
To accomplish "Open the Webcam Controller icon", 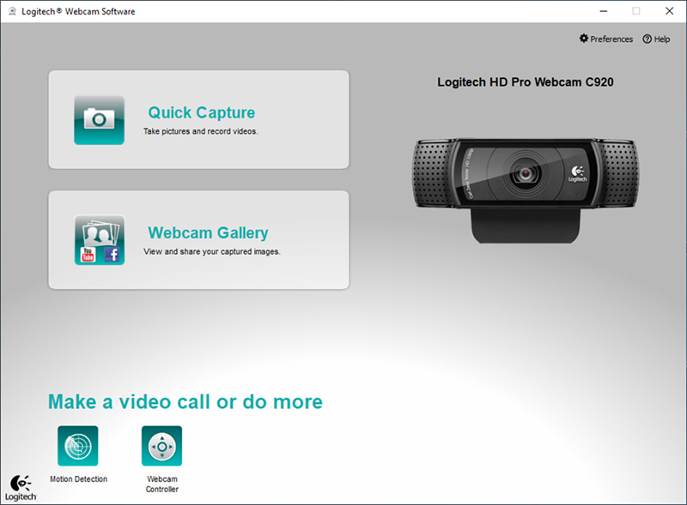I will (x=161, y=446).
